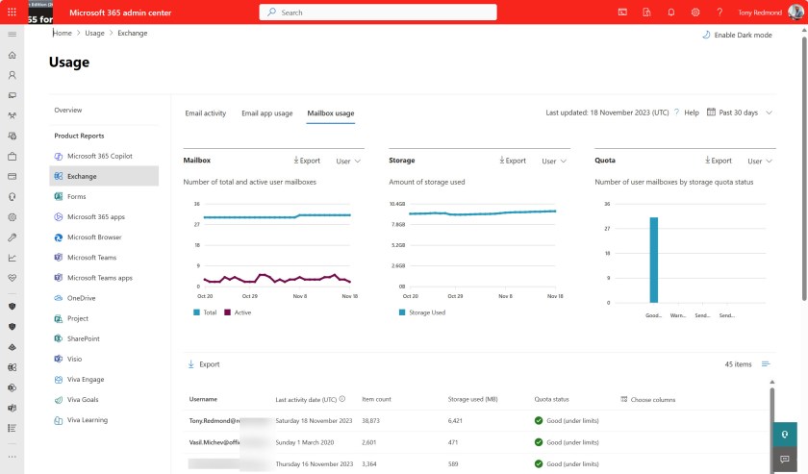This screenshot has width=808, height=474.
Task: Sort by Storage used (MB) column
Action: point(472,399)
